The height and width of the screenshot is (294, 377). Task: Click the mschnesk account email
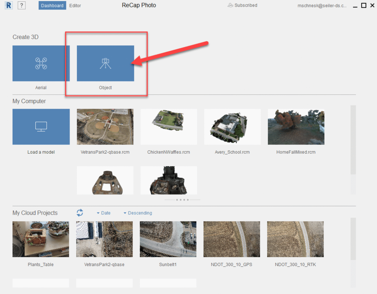(322, 5)
